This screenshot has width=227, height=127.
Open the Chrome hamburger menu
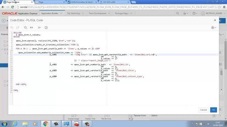click(224, 7)
